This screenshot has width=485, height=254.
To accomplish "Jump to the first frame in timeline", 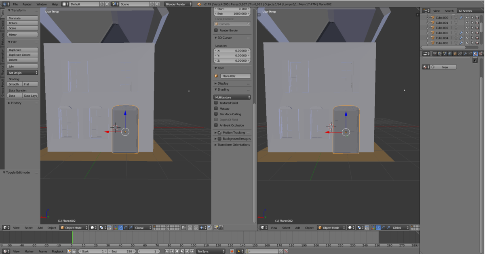I will 167,251.
